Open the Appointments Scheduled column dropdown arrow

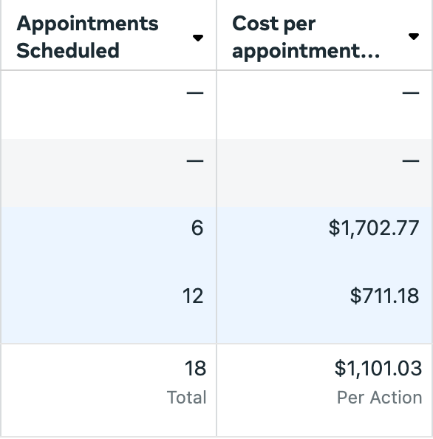pyautogui.click(x=198, y=38)
